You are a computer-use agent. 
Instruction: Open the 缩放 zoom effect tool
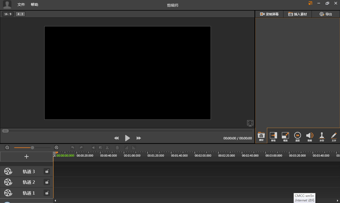click(285, 136)
